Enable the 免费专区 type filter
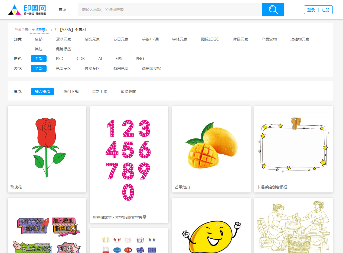The image size is (343, 253). pyautogui.click(x=63, y=68)
